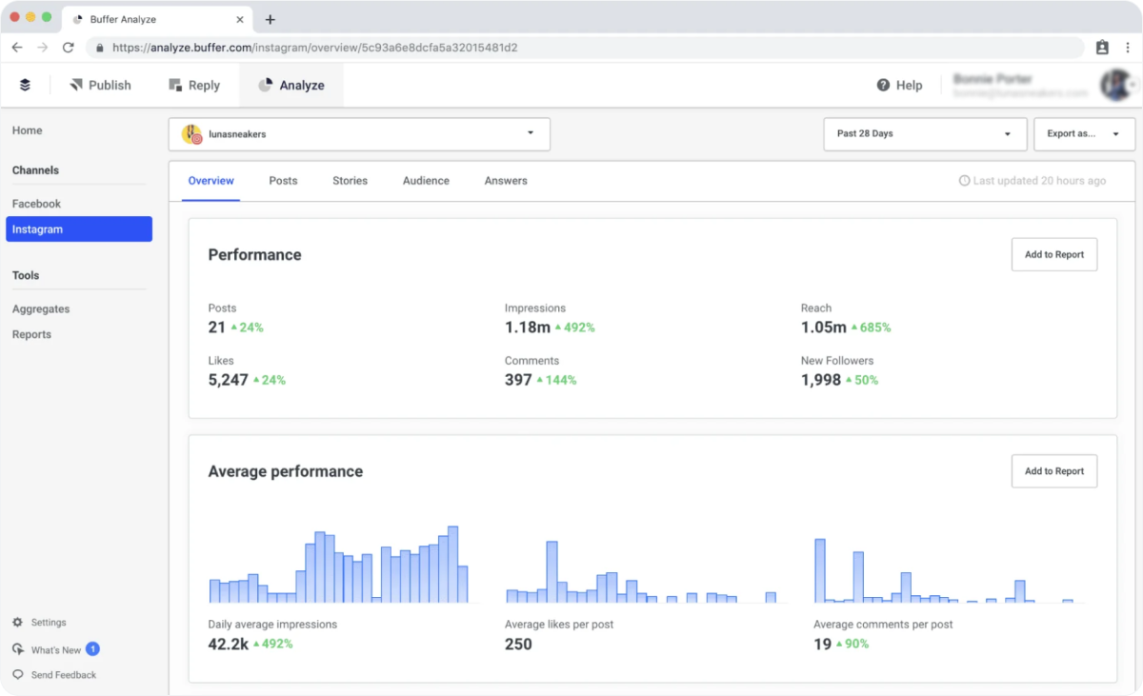The width and height of the screenshot is (1143, 696).
Task: Click the Settings gear icon
Action: [17, 622]
